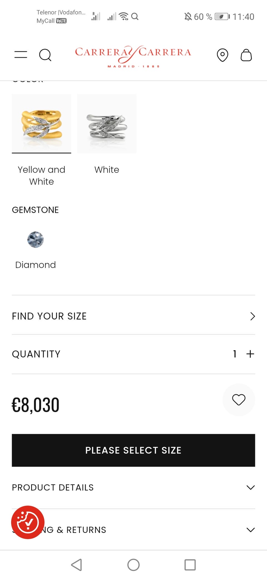Tap the Please Select Size button

(133, 450)
